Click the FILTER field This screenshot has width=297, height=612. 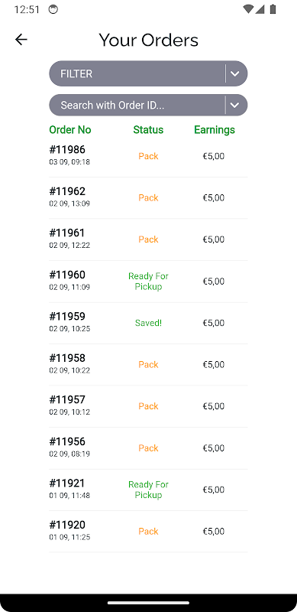tap(148, 73)
